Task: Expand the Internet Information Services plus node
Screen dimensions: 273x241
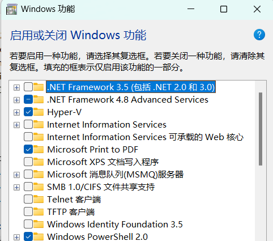Action: (16, 125)
